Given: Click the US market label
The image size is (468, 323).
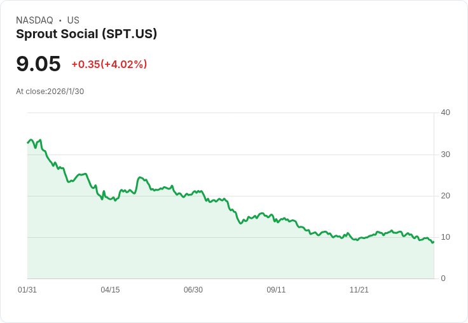Looking at the screenshot, I should pyautogui.click(x=73, y=20).
